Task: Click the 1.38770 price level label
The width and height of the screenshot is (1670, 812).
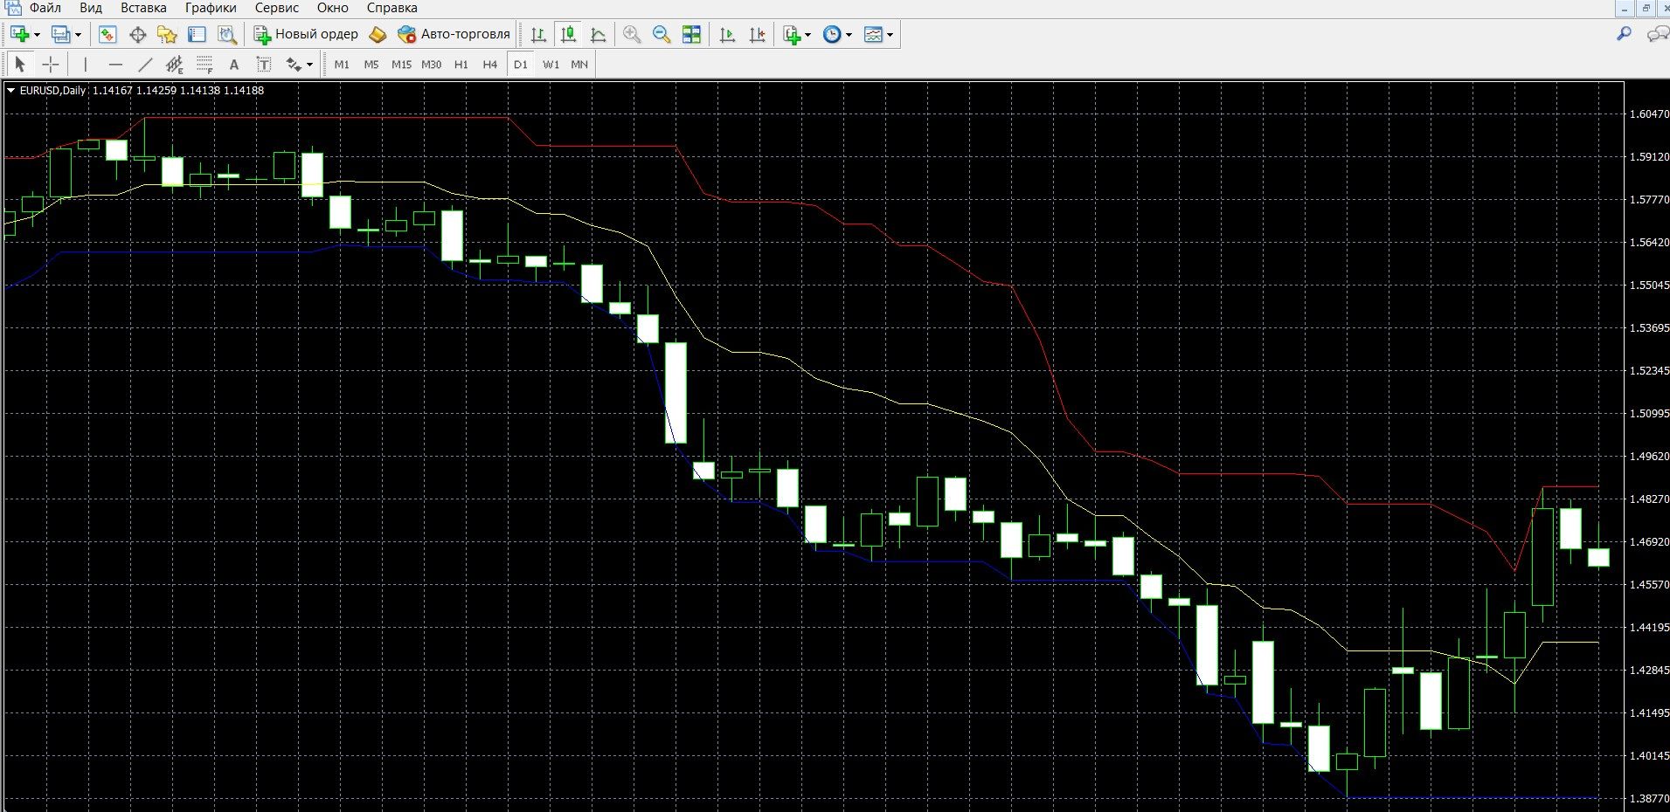Action: 1649,799
